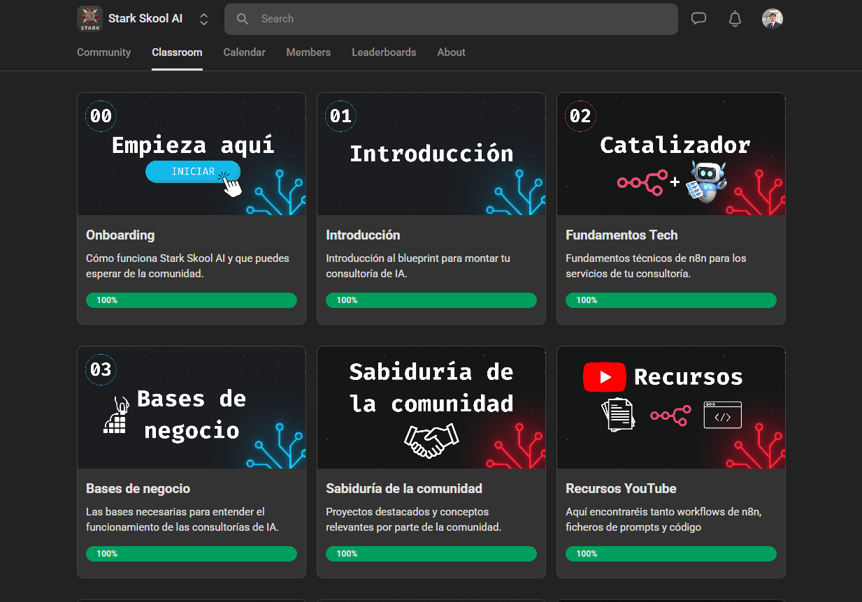Click the handshake icon on Sabiduría cover

(431, 441)
